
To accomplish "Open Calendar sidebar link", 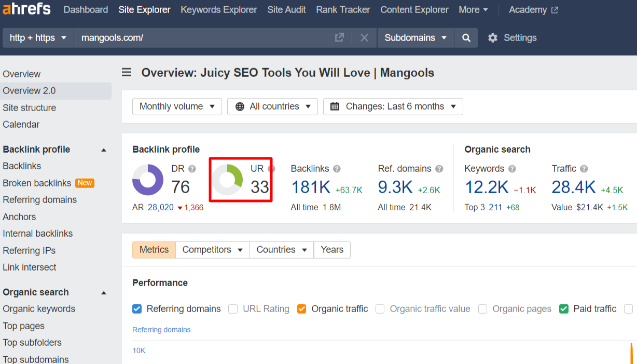I will point(21,125).
